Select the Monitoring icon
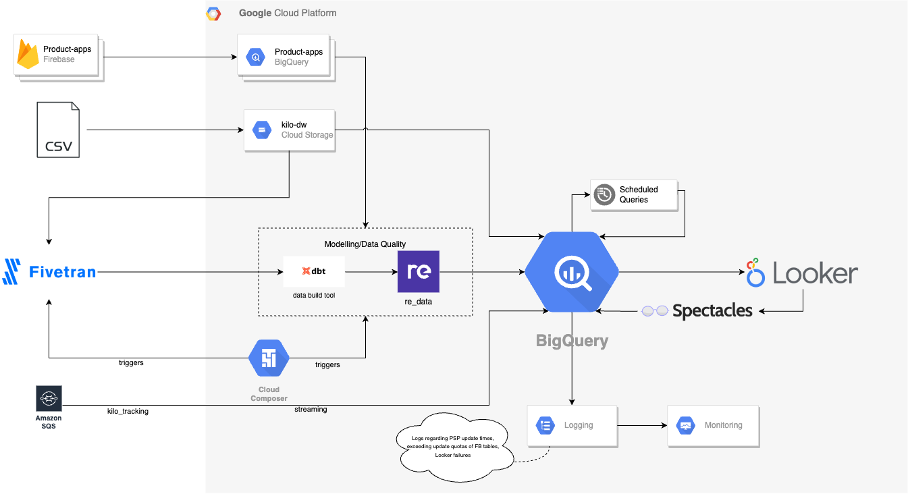 (686, 426)
